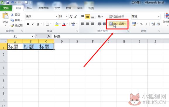Toggle top vertical alignment

tap(83, 16)
